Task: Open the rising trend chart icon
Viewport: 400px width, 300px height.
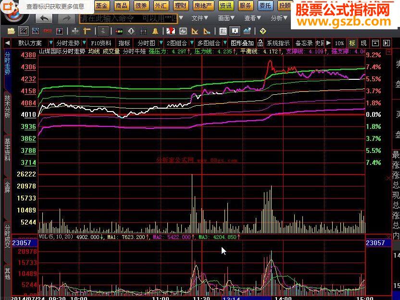Action: pos(247,31)
